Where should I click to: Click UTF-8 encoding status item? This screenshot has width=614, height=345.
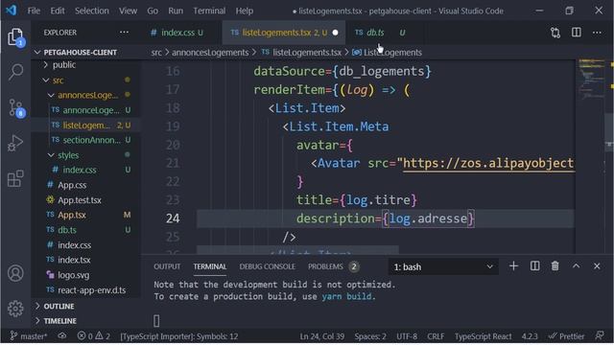point(407,336)
